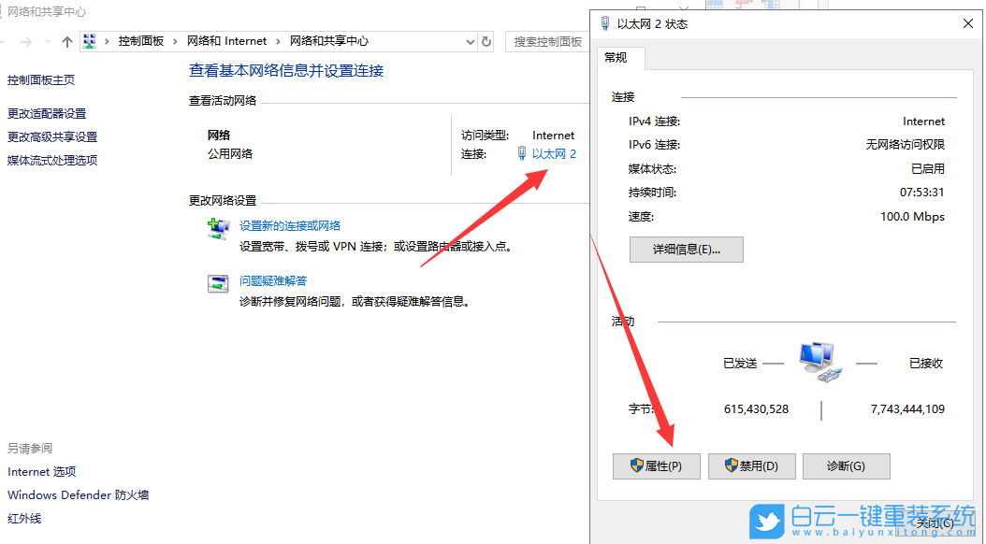Open 详细信息(E) in the status dialog

pos(686,249)
